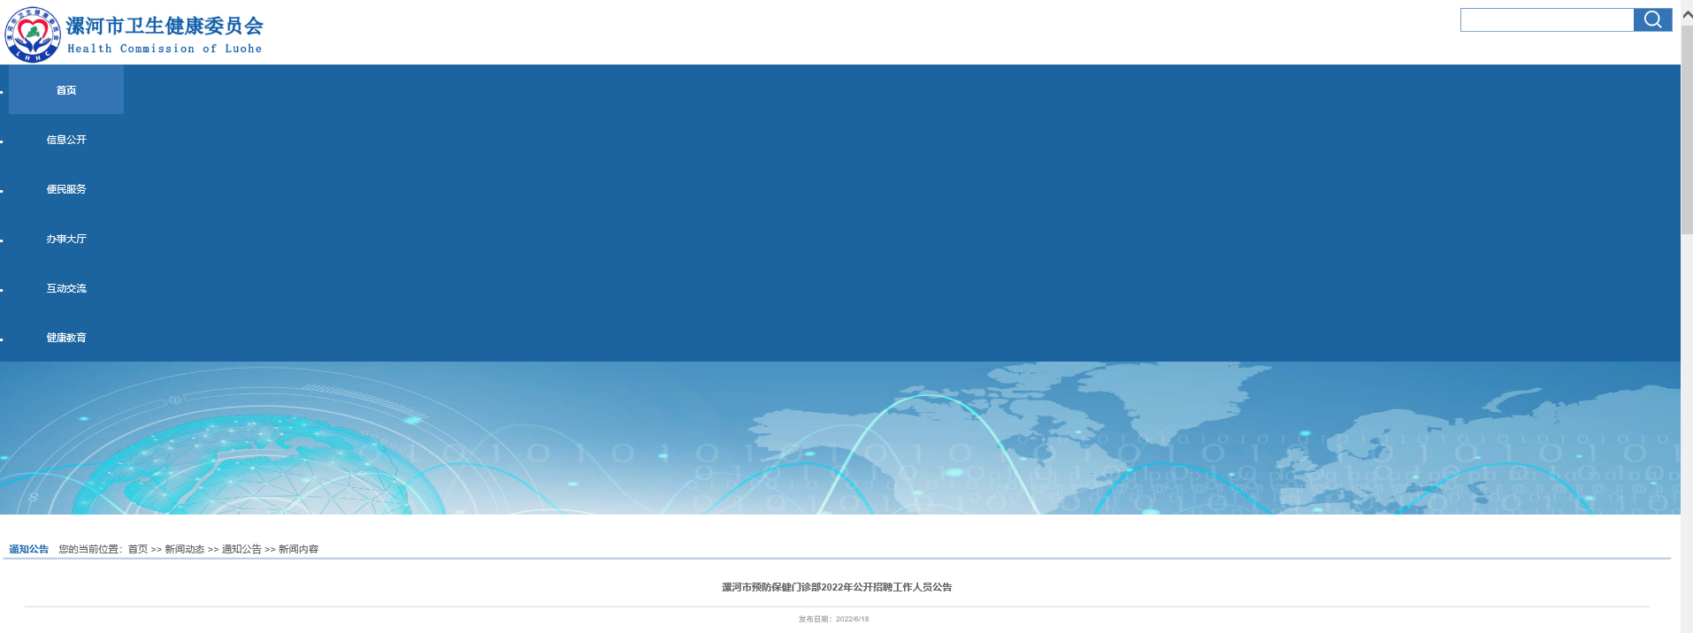Open the 健康教育 navigation item
1693x633 pixels.
pos(66,338)
